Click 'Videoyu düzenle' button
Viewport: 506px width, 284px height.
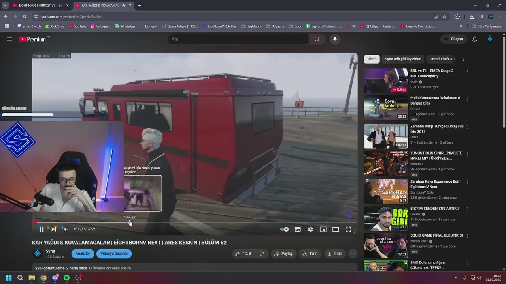click(x=114, y=254)
